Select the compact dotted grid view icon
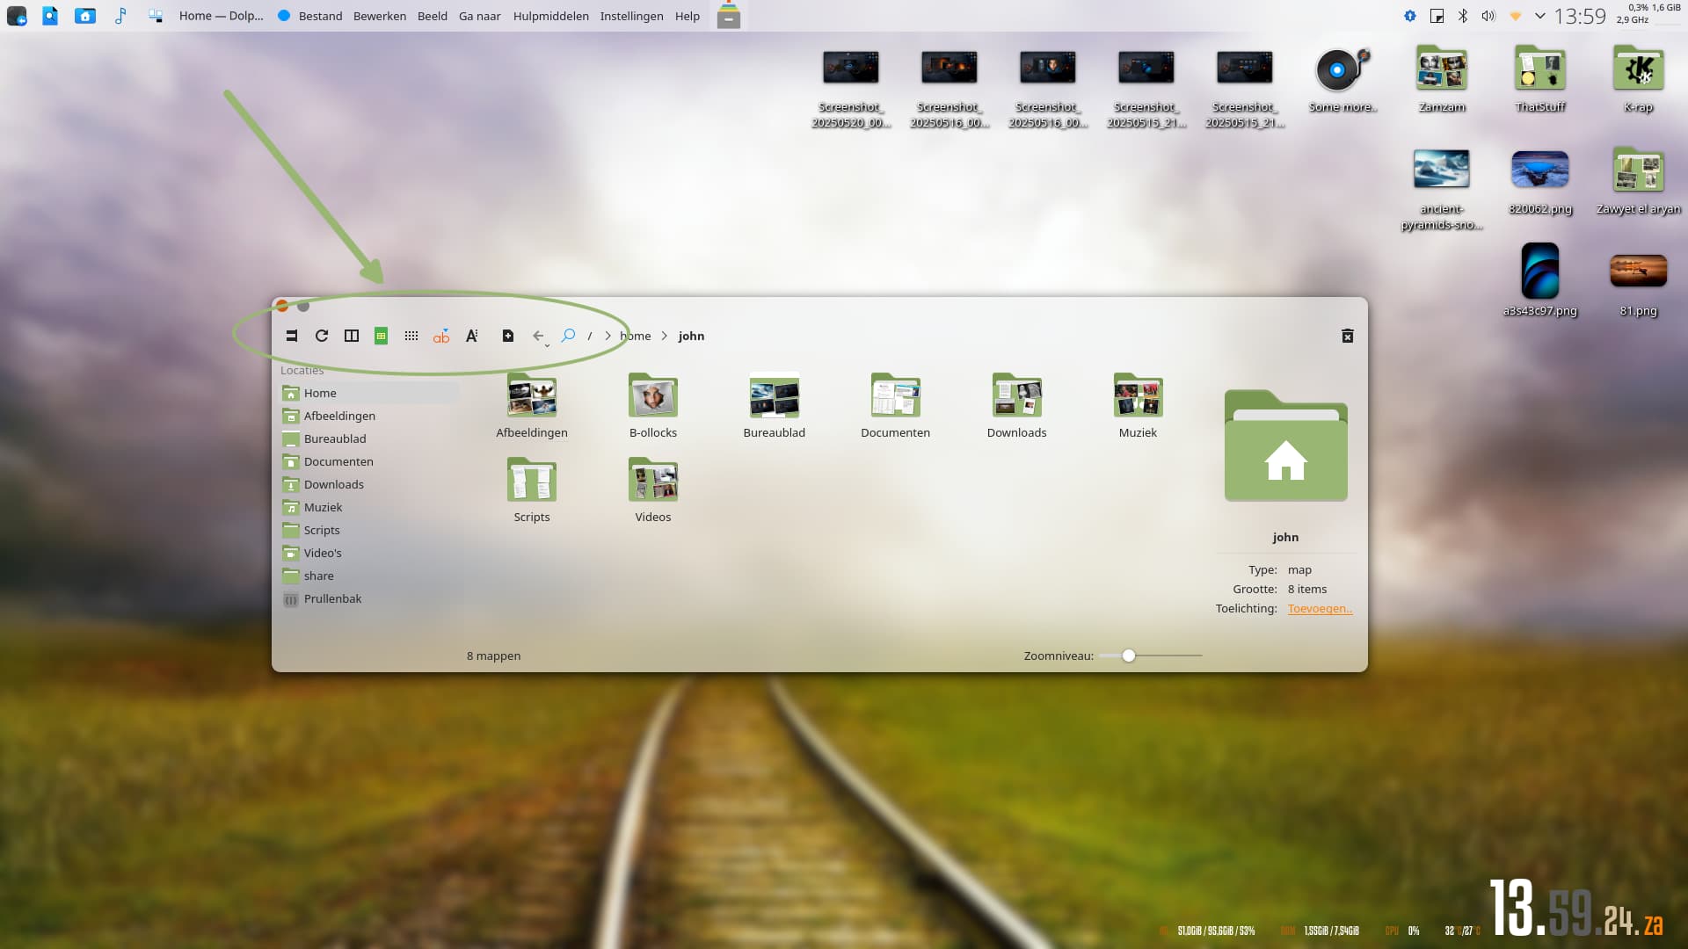 pyautogui.click(x=411, y=336)
